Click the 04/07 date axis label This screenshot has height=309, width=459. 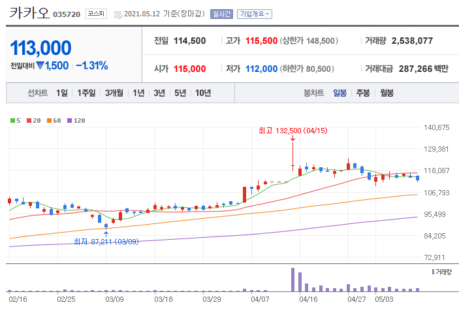coord(260,299)
